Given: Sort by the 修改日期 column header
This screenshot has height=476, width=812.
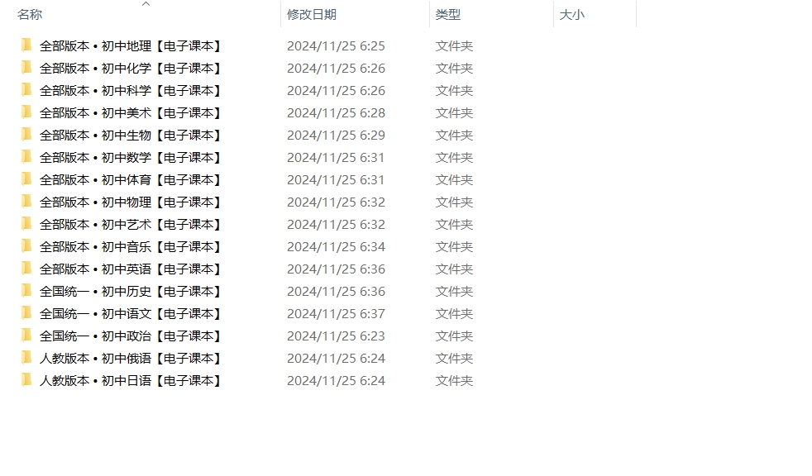Looking at the screenshot, I should click(x=312, y=15).
